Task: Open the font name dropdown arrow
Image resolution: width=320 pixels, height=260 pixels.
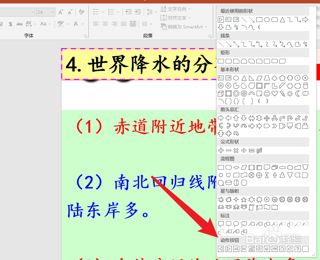Action: tap(32, 12)
